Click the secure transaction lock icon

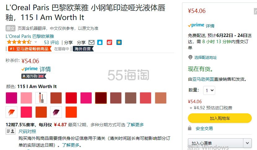(189, 128)
